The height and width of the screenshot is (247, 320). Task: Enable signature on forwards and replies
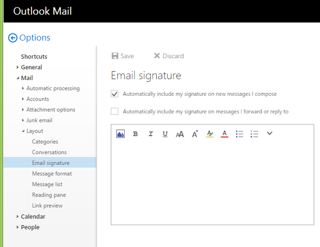point(115,111)
